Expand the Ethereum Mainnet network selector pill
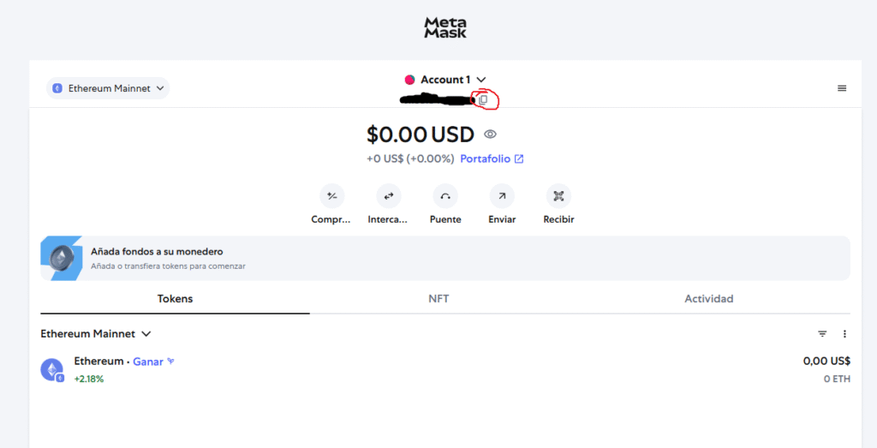 108,88
